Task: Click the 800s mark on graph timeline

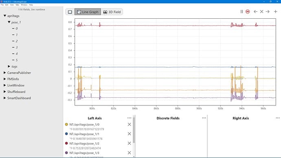Action: (x=92, y=109)
